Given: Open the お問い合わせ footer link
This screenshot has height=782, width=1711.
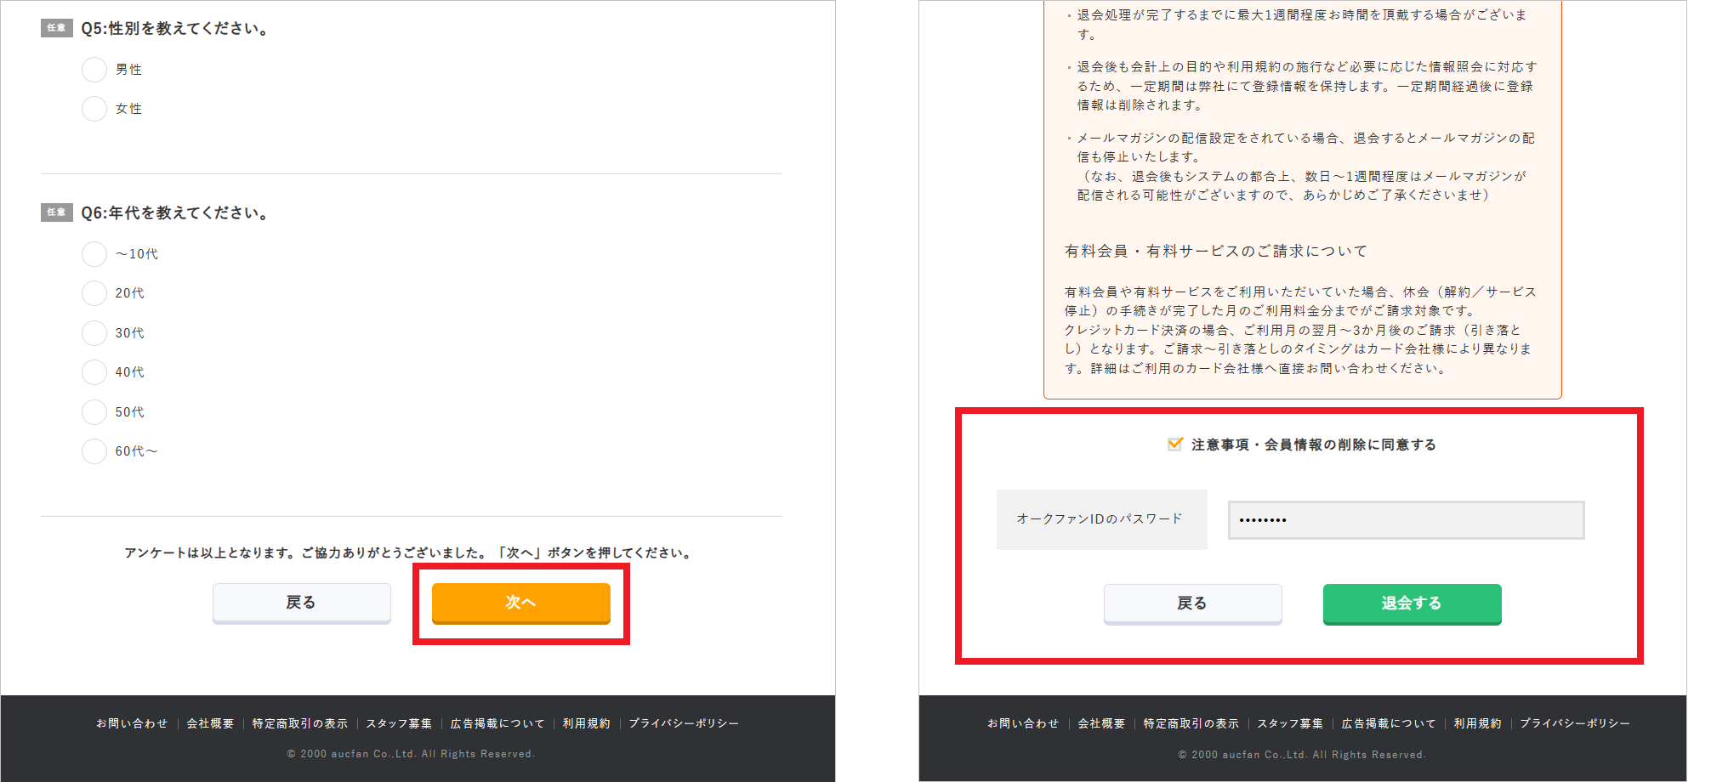Looking at the screenshot, I should point(130,723).
